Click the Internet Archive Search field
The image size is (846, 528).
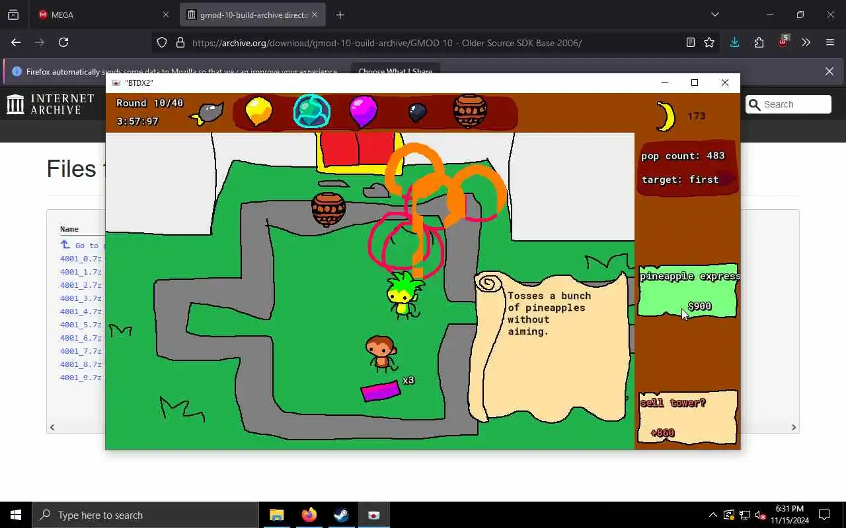point(788,104)
